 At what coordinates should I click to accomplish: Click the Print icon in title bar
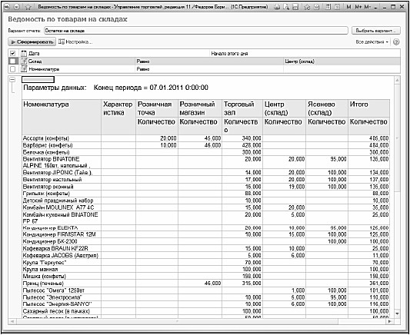click(x=277, y=7)
